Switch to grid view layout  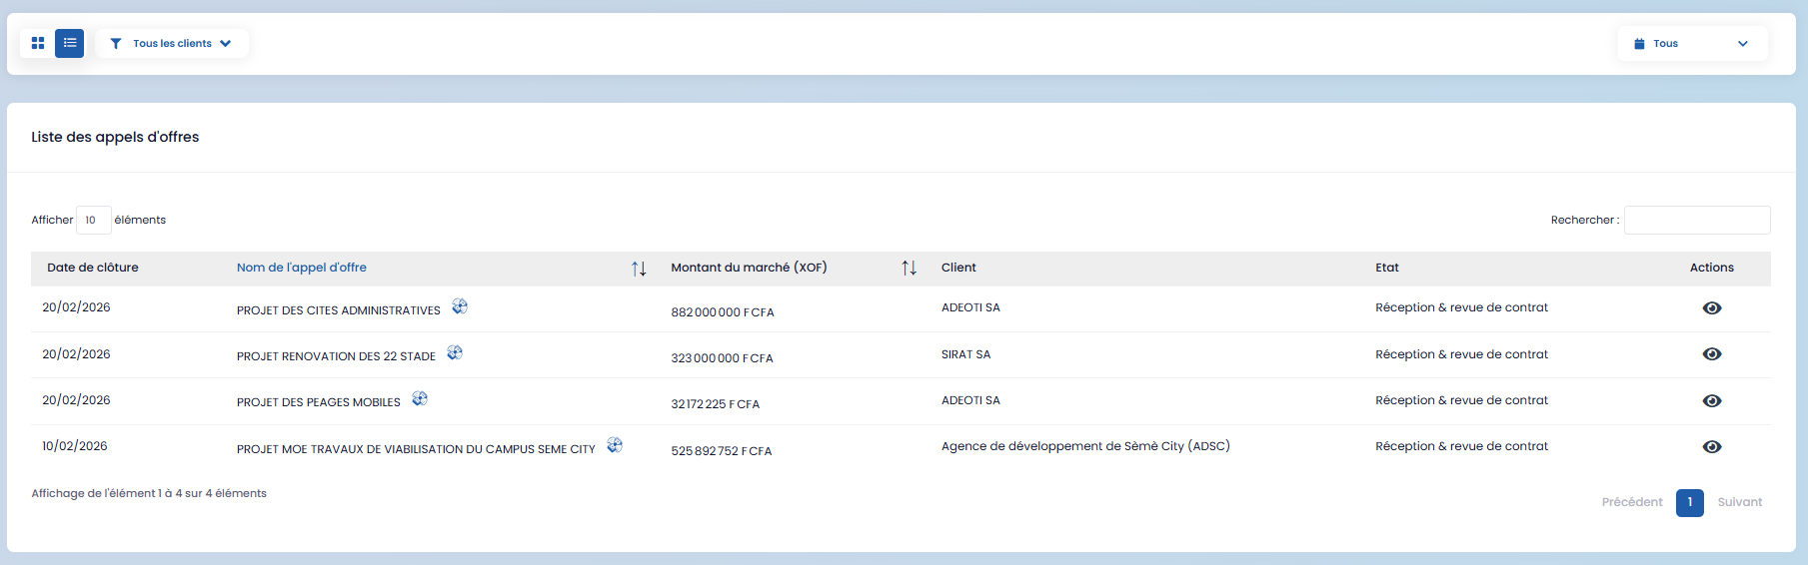tap(38, 44)
